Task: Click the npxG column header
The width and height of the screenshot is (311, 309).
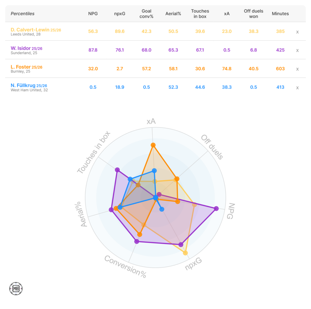Action: [x=120, y=14]
